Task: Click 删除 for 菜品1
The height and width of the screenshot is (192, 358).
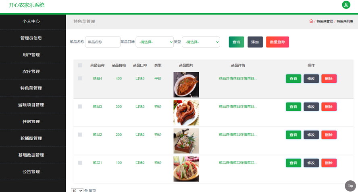Action: click(x=329, y=163)
